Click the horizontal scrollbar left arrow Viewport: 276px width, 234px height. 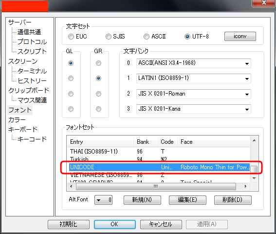pos(71,187)
